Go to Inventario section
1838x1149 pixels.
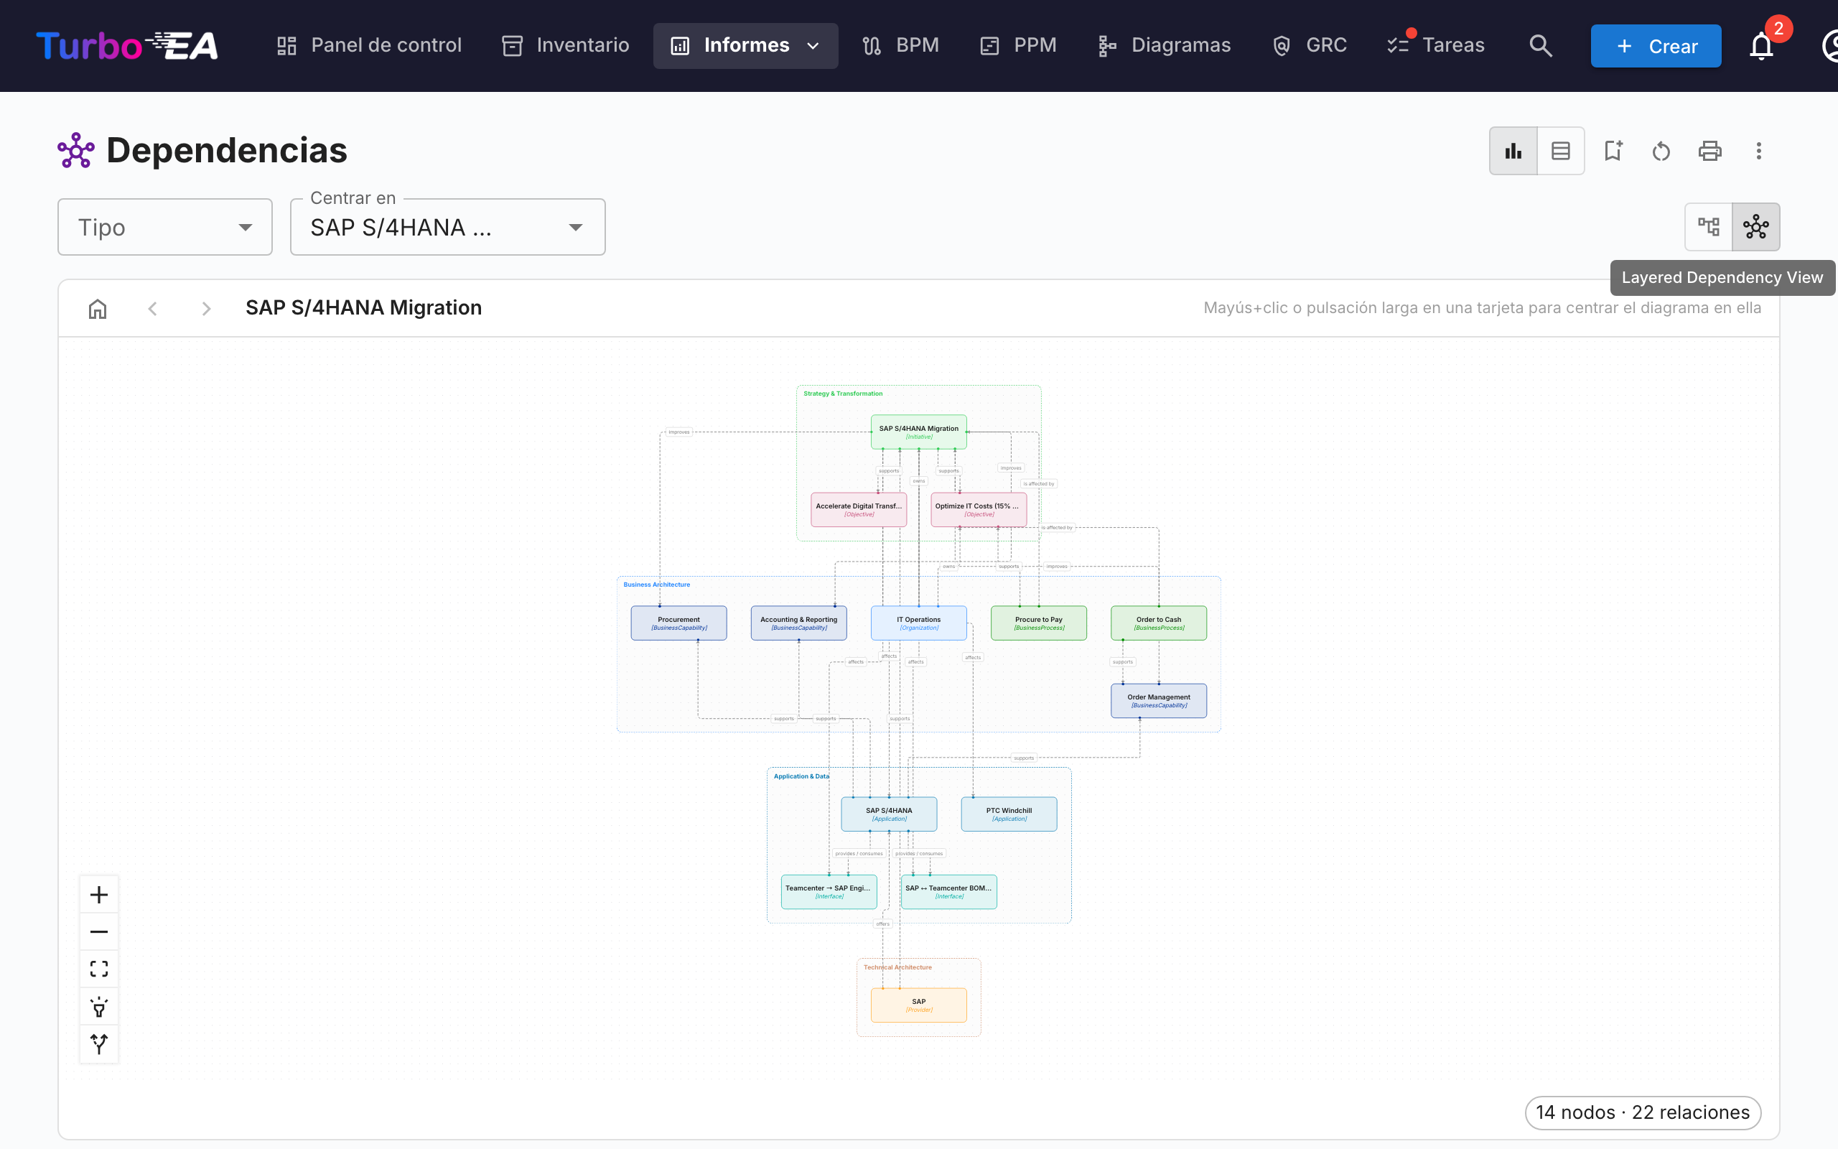pyautogui.click(x=566, y=45)
